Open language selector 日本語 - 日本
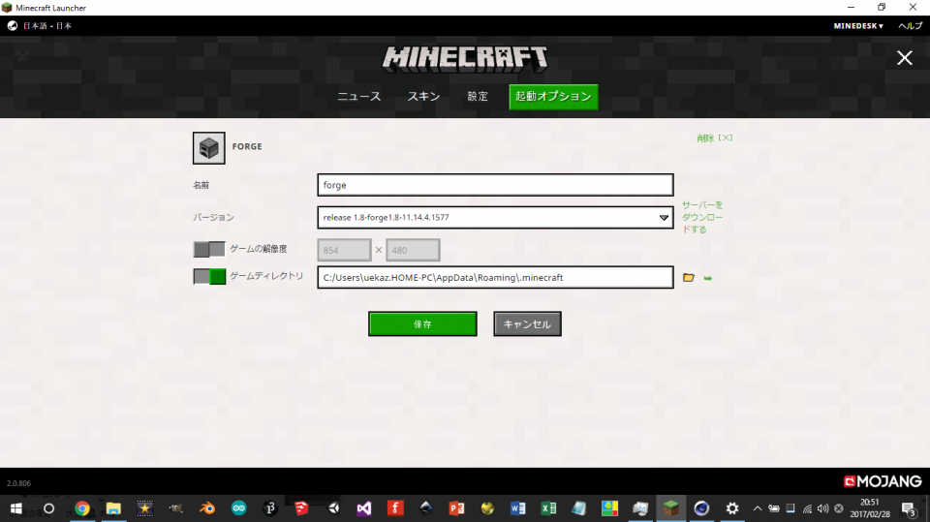This screenshot has width=930, height=522. tap(46, 25)
